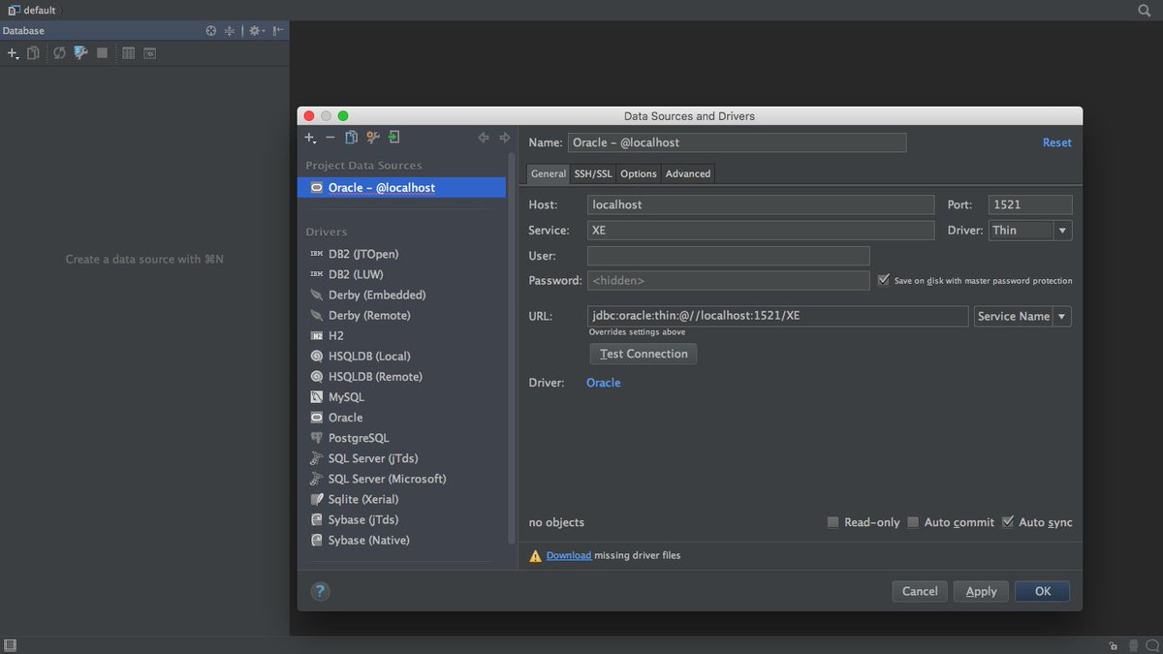1163x654 pixels.
Task: Open the Database panel gear settings menu
Action: 256,31
